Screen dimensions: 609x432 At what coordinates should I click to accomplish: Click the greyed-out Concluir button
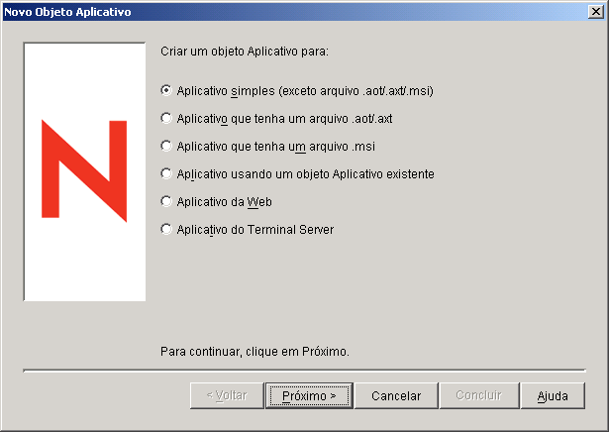pos(479,395)
